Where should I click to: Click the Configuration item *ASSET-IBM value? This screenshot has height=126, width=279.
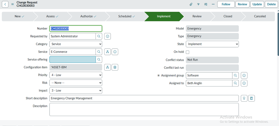[x=76, y=67]
